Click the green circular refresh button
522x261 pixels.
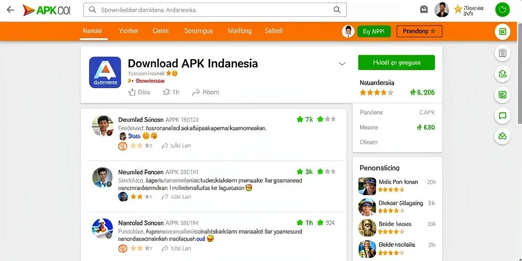(502, 10)
